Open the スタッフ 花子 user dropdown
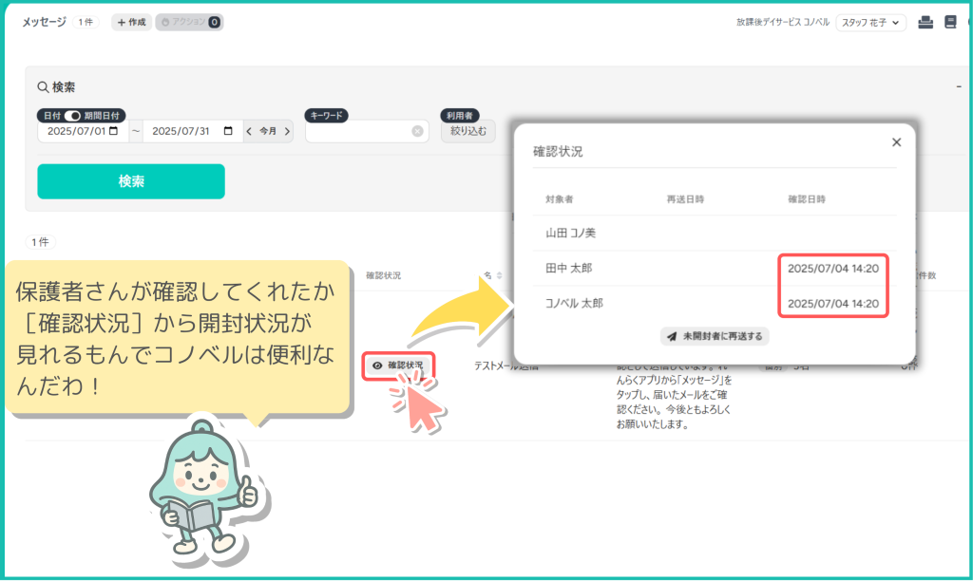973x581 pixels. pyautogui.click(x=870, y=22)
